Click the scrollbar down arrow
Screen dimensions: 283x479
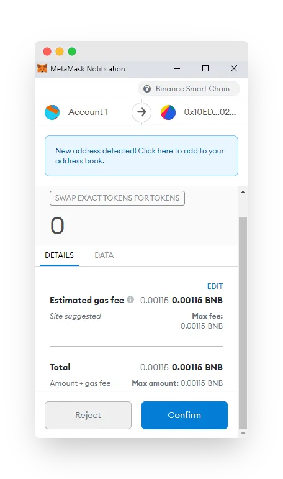point(243,434)
